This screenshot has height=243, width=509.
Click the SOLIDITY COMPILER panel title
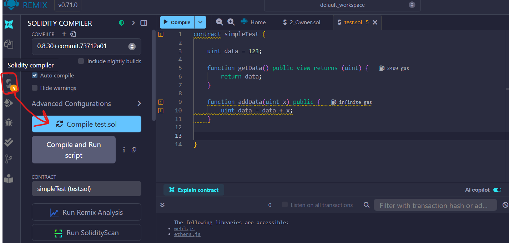pos(60,23)
